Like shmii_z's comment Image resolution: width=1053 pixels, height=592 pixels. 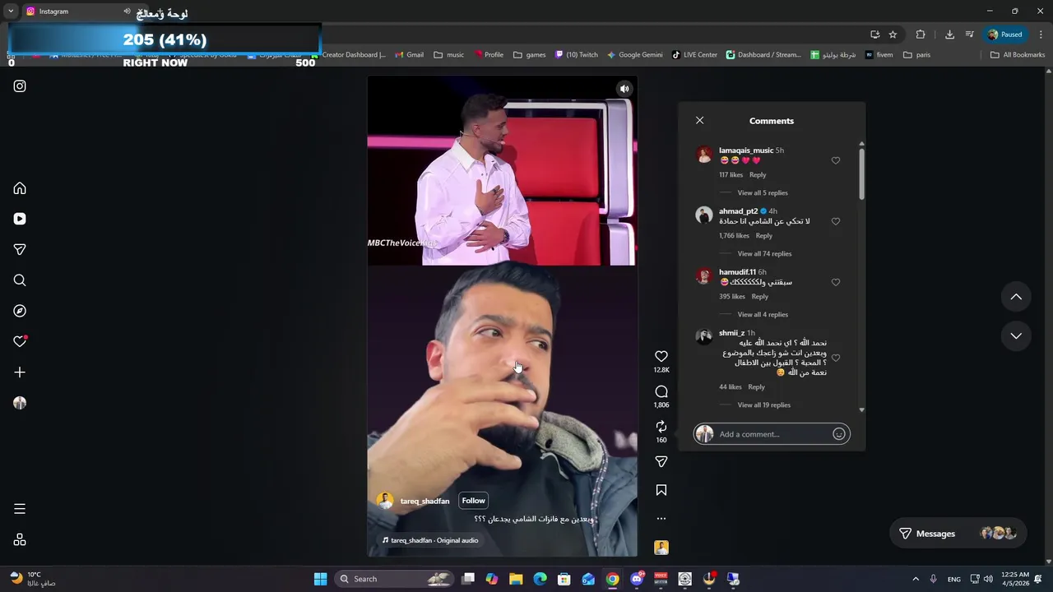coord(836,358)
